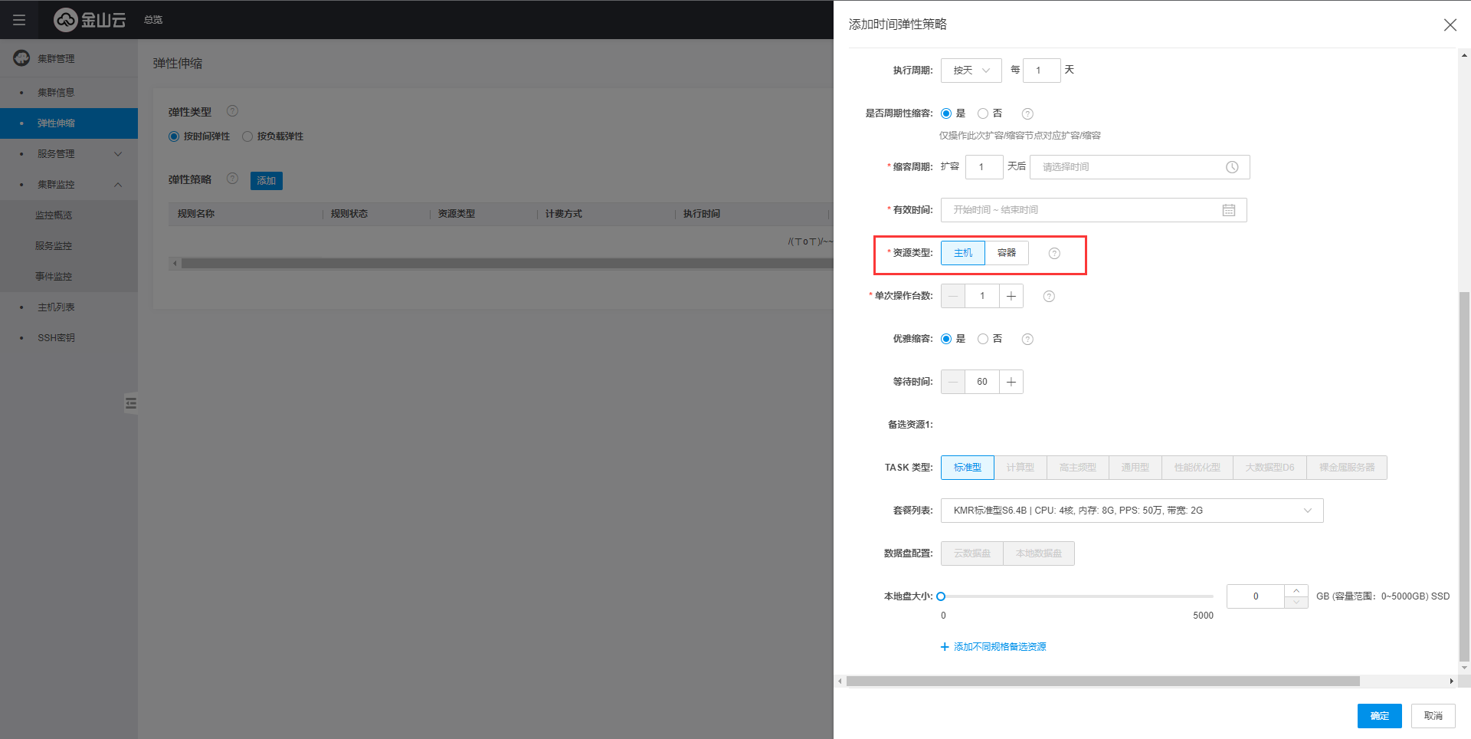Screen dimensions: 1471x739
Task: Close the 添加时间弹性策略 panel
Action: [1450, 25]
